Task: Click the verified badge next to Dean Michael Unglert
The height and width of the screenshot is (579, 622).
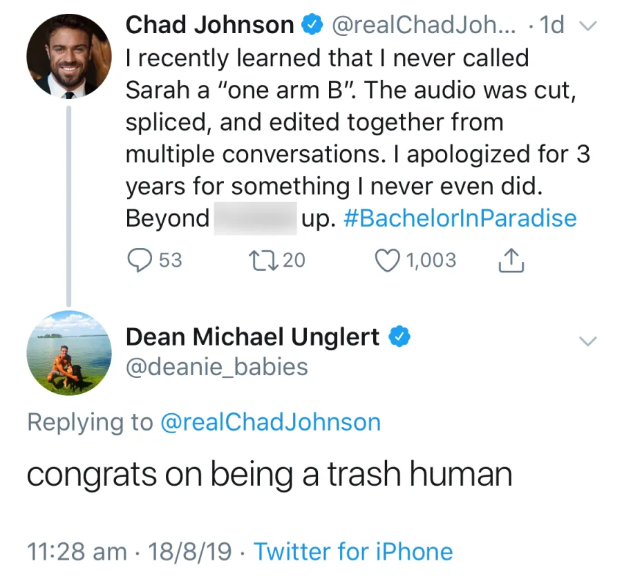Action: (x=399, y=336)
